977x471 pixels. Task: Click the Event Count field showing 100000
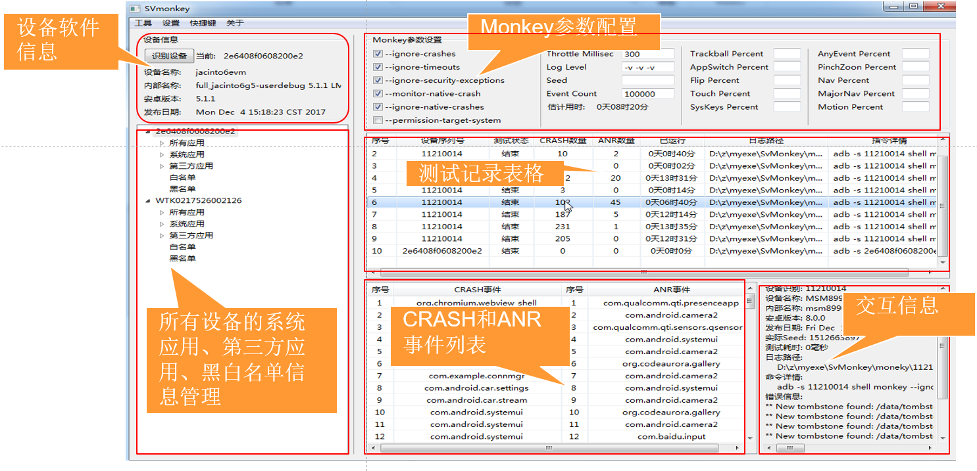[x=648, y=93]
